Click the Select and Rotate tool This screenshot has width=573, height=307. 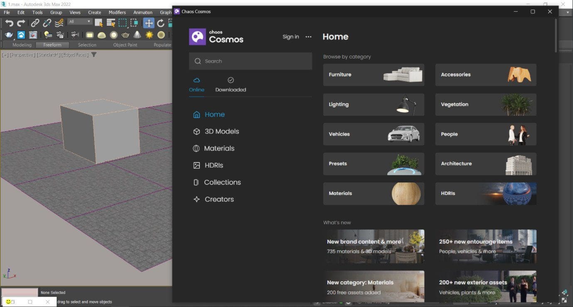[x=161, y=23]
